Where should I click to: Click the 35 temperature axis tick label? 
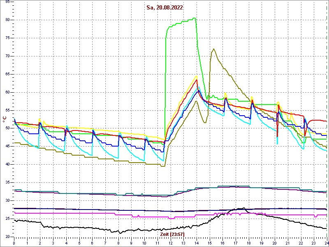coord(7,182)
